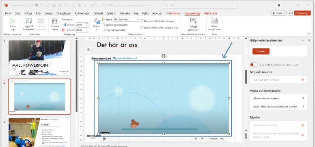Switch to the Bildspel tab

pyautogui.click(x=98, y=13)
